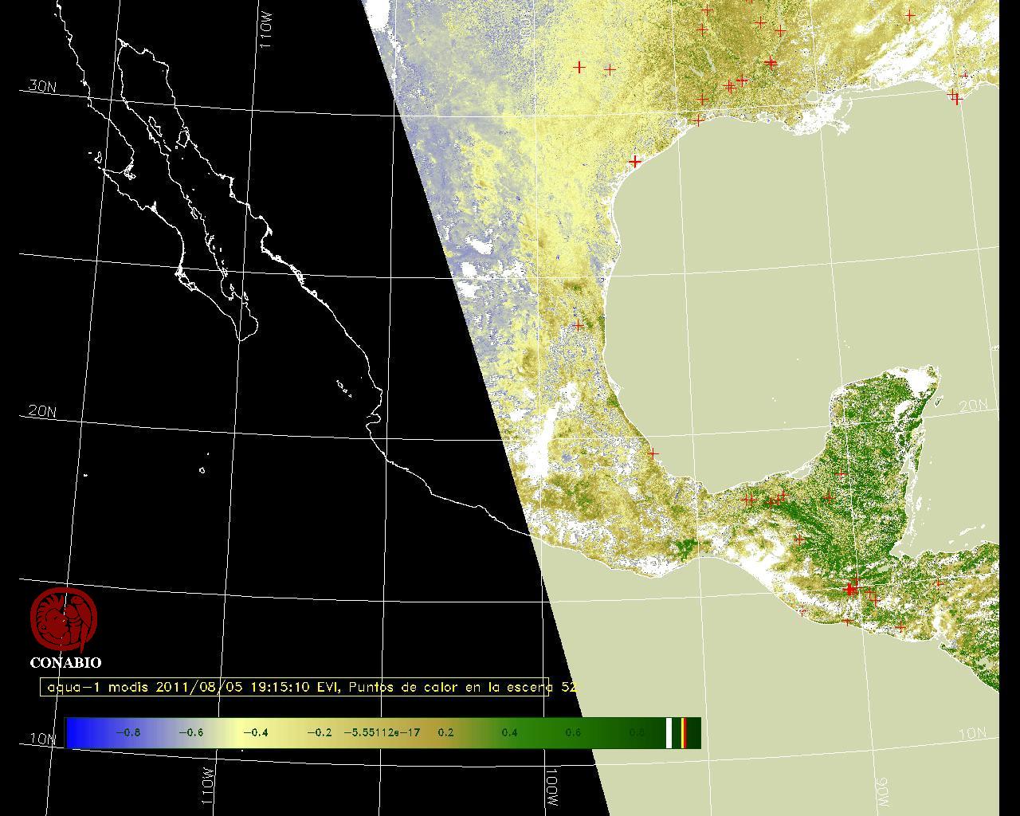Click the 10N latitude label at bottom right
Image resolution: width=1020 pixels, height=816 pixels.
pyautogui.click(x=972, y=734)
